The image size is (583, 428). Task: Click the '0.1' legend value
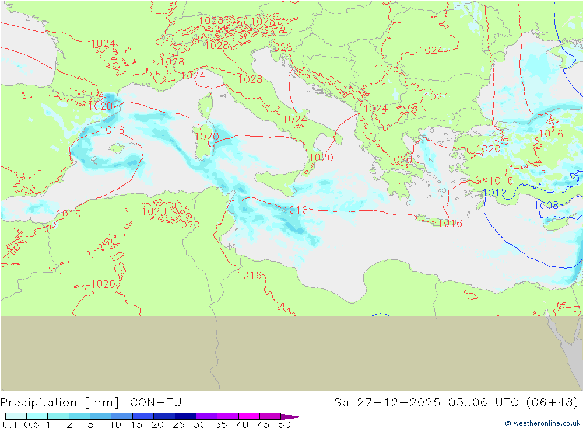pos(10,424)
